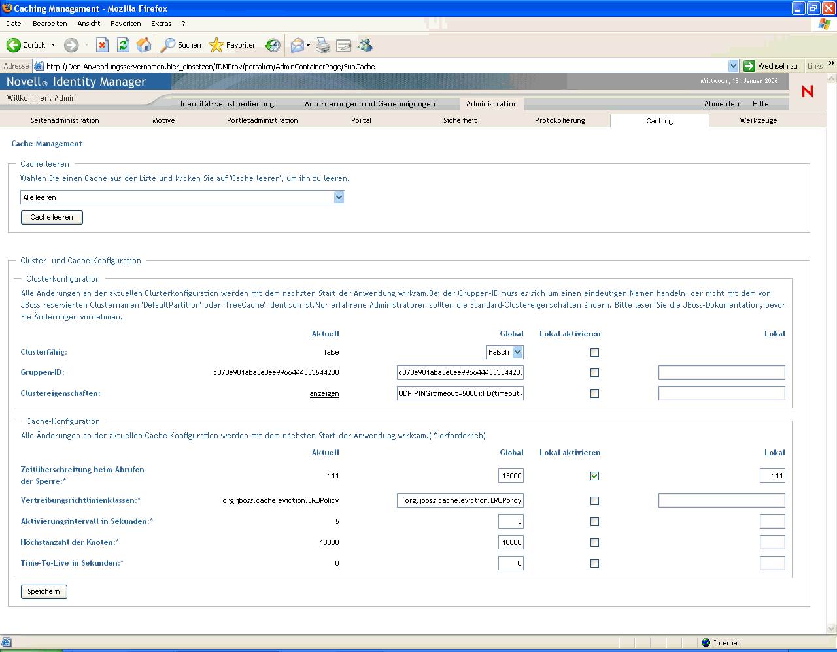
Task: Open the Datei menu
Action: pyautogui.click(x=14, y=24)
